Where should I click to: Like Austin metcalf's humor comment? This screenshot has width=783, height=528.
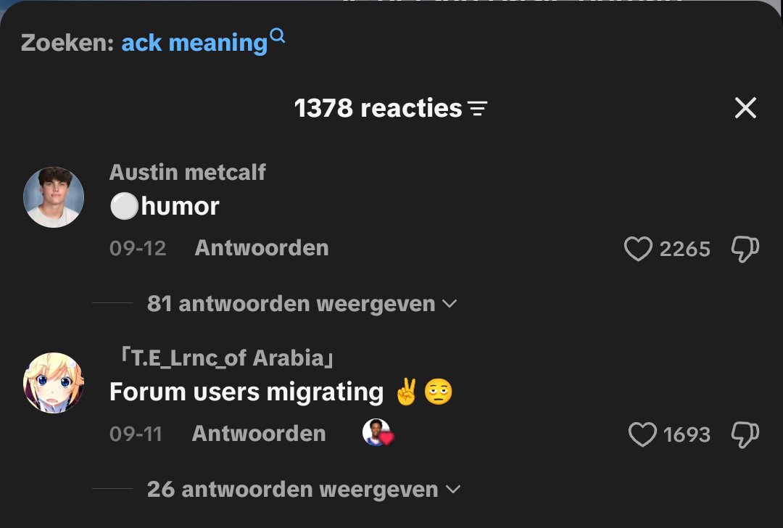coord(638,249)
